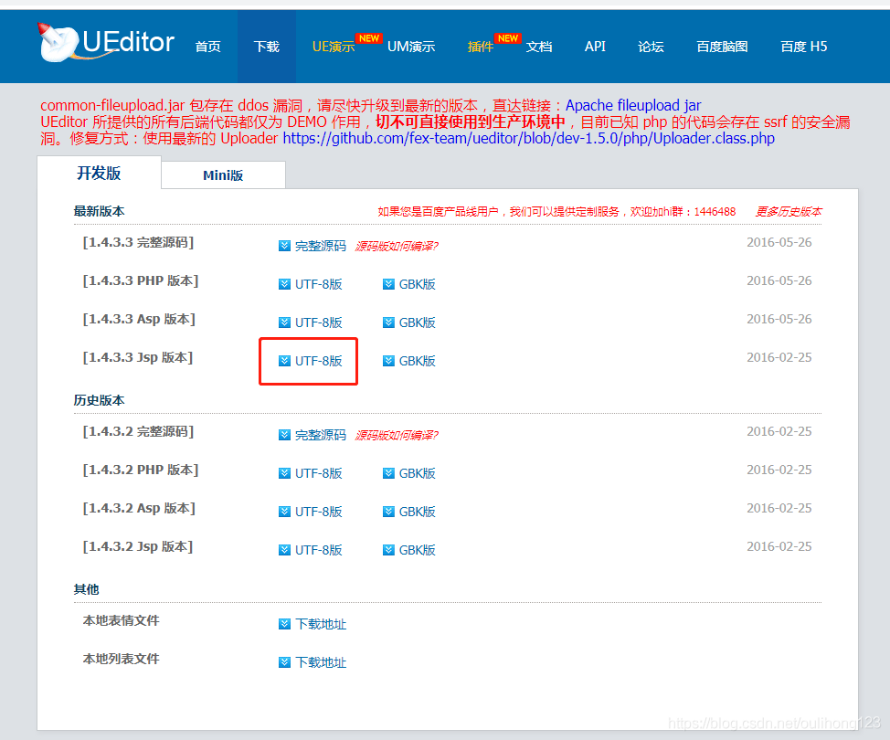
Task: Open the 更多历史版本 link
Action: coord(789,212)
